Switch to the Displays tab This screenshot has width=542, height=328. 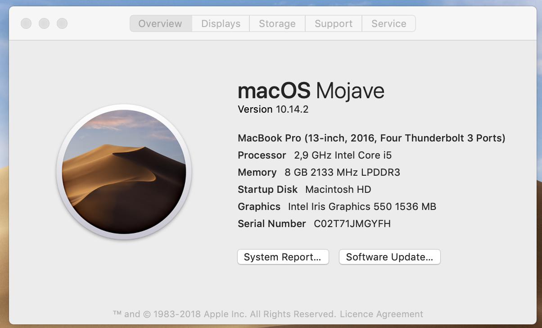pyautogui.click(x=220, y=23)
